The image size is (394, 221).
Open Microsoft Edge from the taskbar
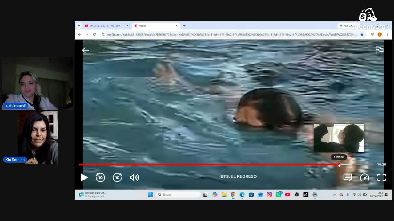click(242, 195)
